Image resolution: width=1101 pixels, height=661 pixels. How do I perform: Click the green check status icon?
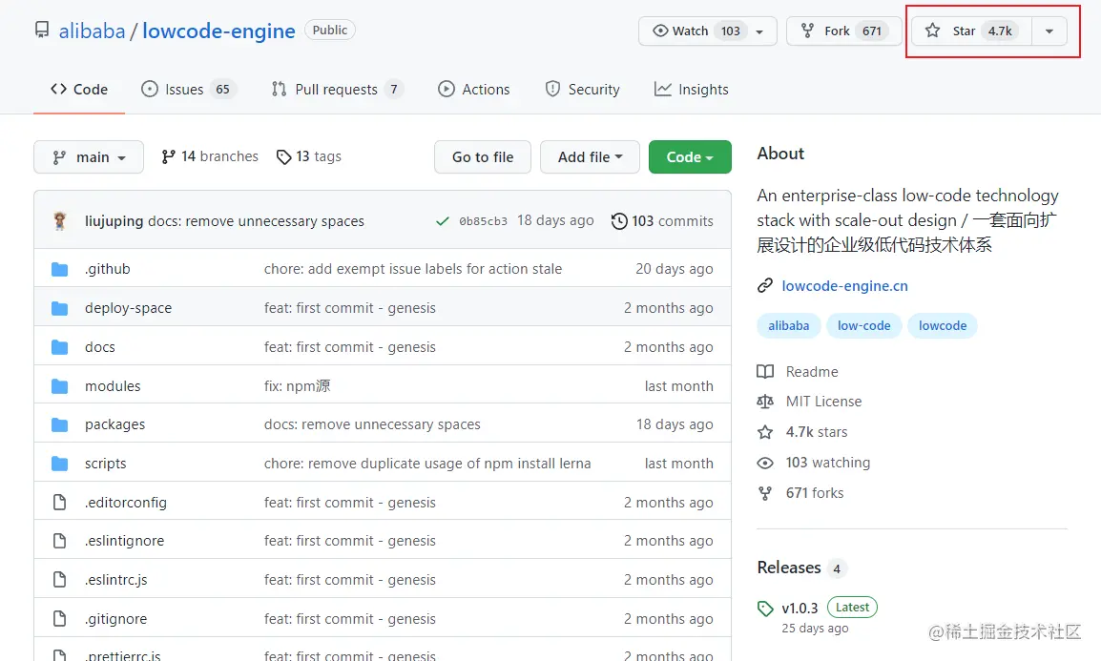tap(443, 221)
